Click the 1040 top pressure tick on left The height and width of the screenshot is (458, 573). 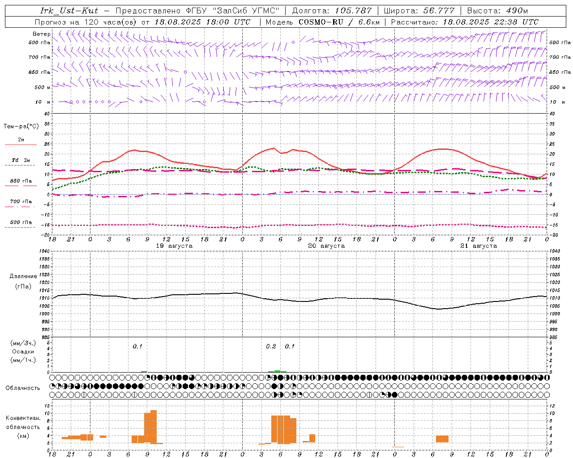(x=45, y=251)
